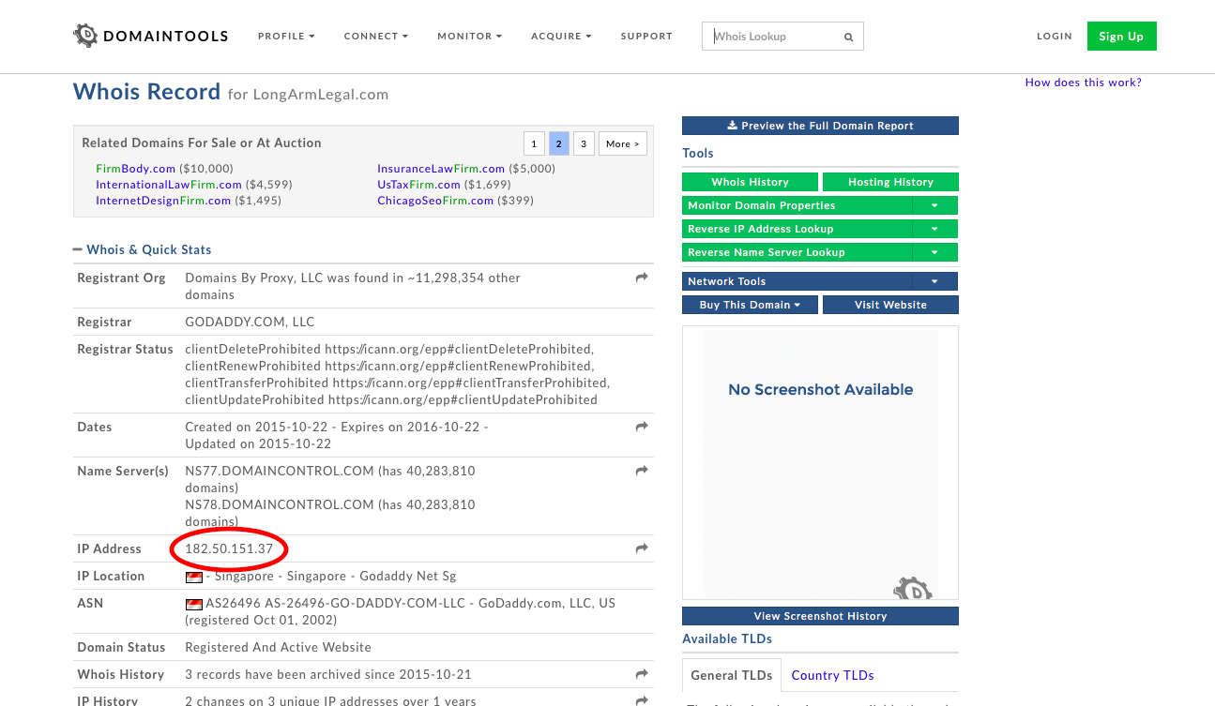Click the green Sign Up button
Screen dimensions: 1215x706
pos(1122,37)
